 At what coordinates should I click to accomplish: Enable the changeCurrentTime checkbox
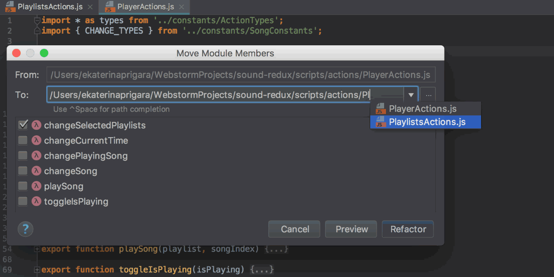point(23,140)
